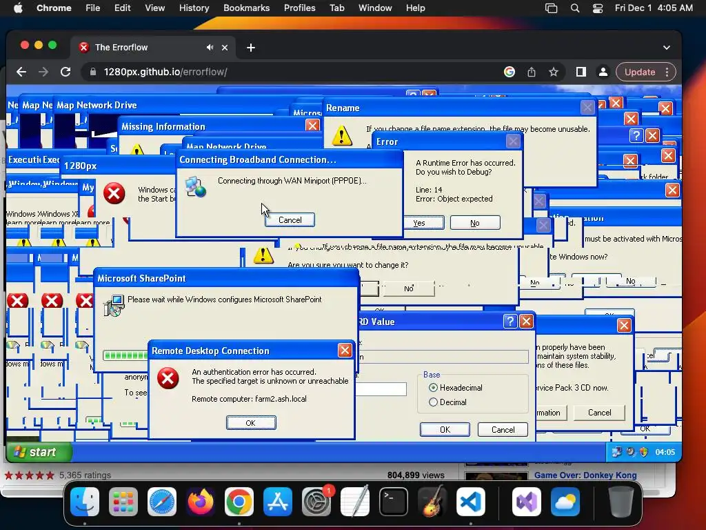Viewport: 706px width, 530px height.
Task: Launch GarageBand from the Dock
Action: click(x=432, y=502)
